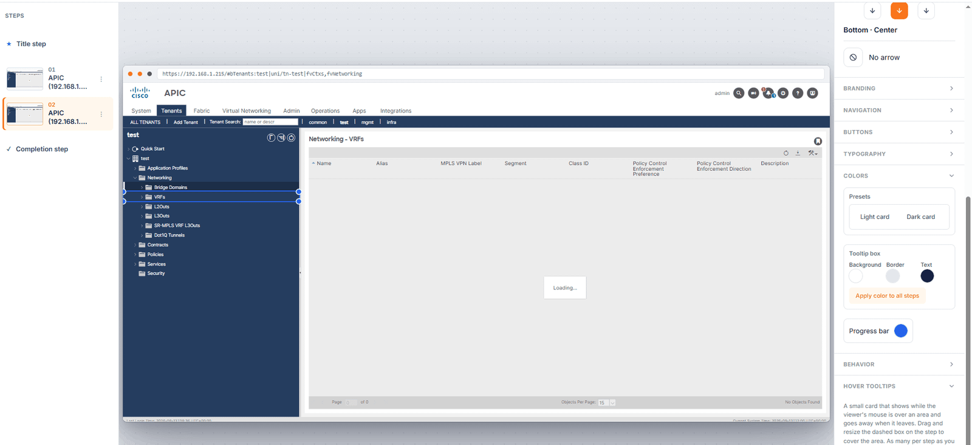Click the Tenant Search input field
The image size is (972, 445).
(x=270, y=122)
